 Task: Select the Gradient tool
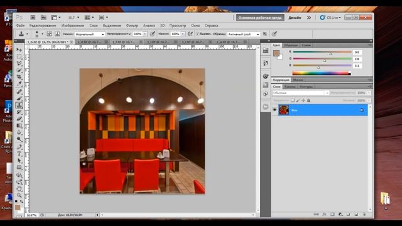pyautogui.click(x=19, y=126)
